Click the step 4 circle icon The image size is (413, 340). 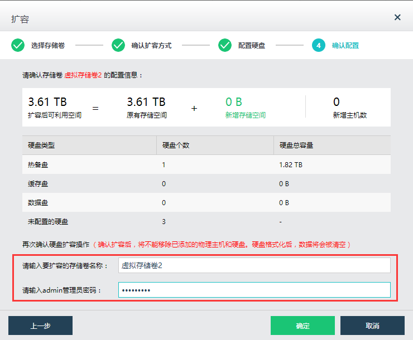[319, 46]
